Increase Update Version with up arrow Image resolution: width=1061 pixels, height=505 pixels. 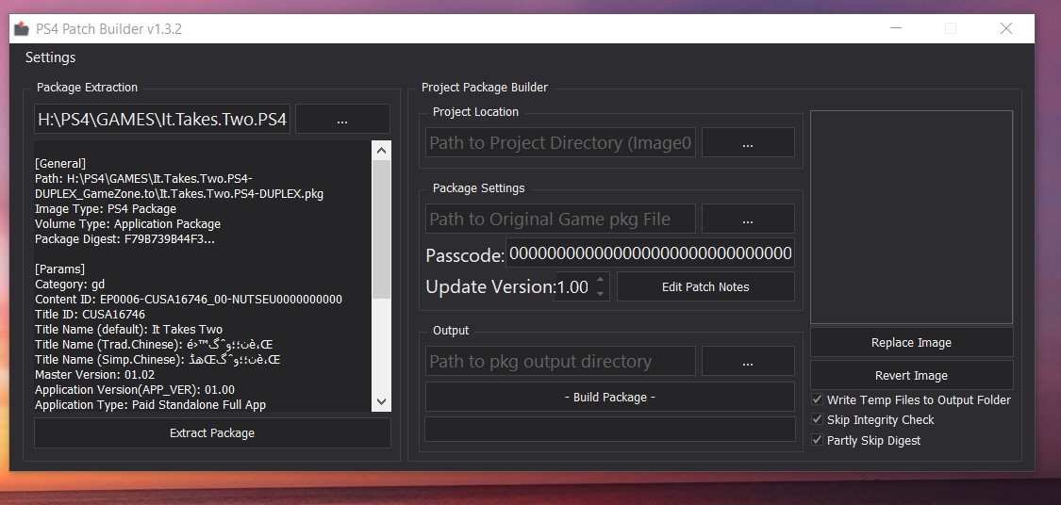(600, 280)
